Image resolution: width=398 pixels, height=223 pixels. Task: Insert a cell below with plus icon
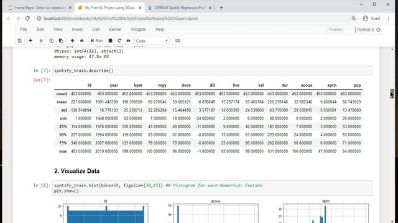click(x=30, y=41)
